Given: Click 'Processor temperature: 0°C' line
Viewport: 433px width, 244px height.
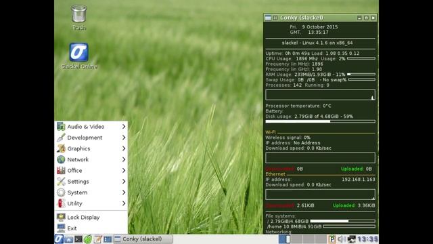Looking at the screenshot, I should coord(298,106).
